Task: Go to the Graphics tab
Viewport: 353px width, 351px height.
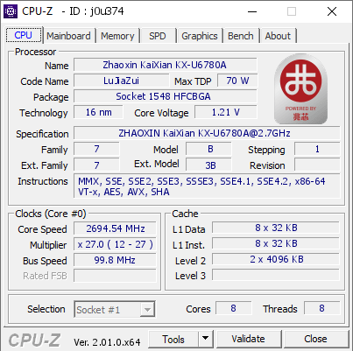Action: pyautogui.click(x=200, y=36)
